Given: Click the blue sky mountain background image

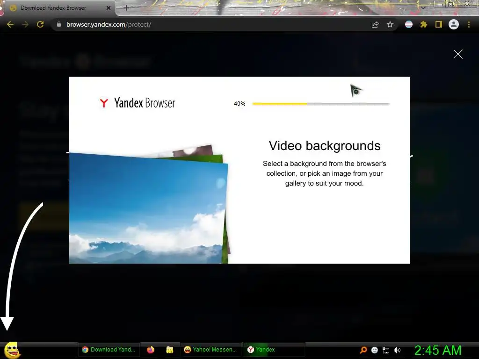Looking at the screenshot, I should pyautogui.click(x=148, y=209).
